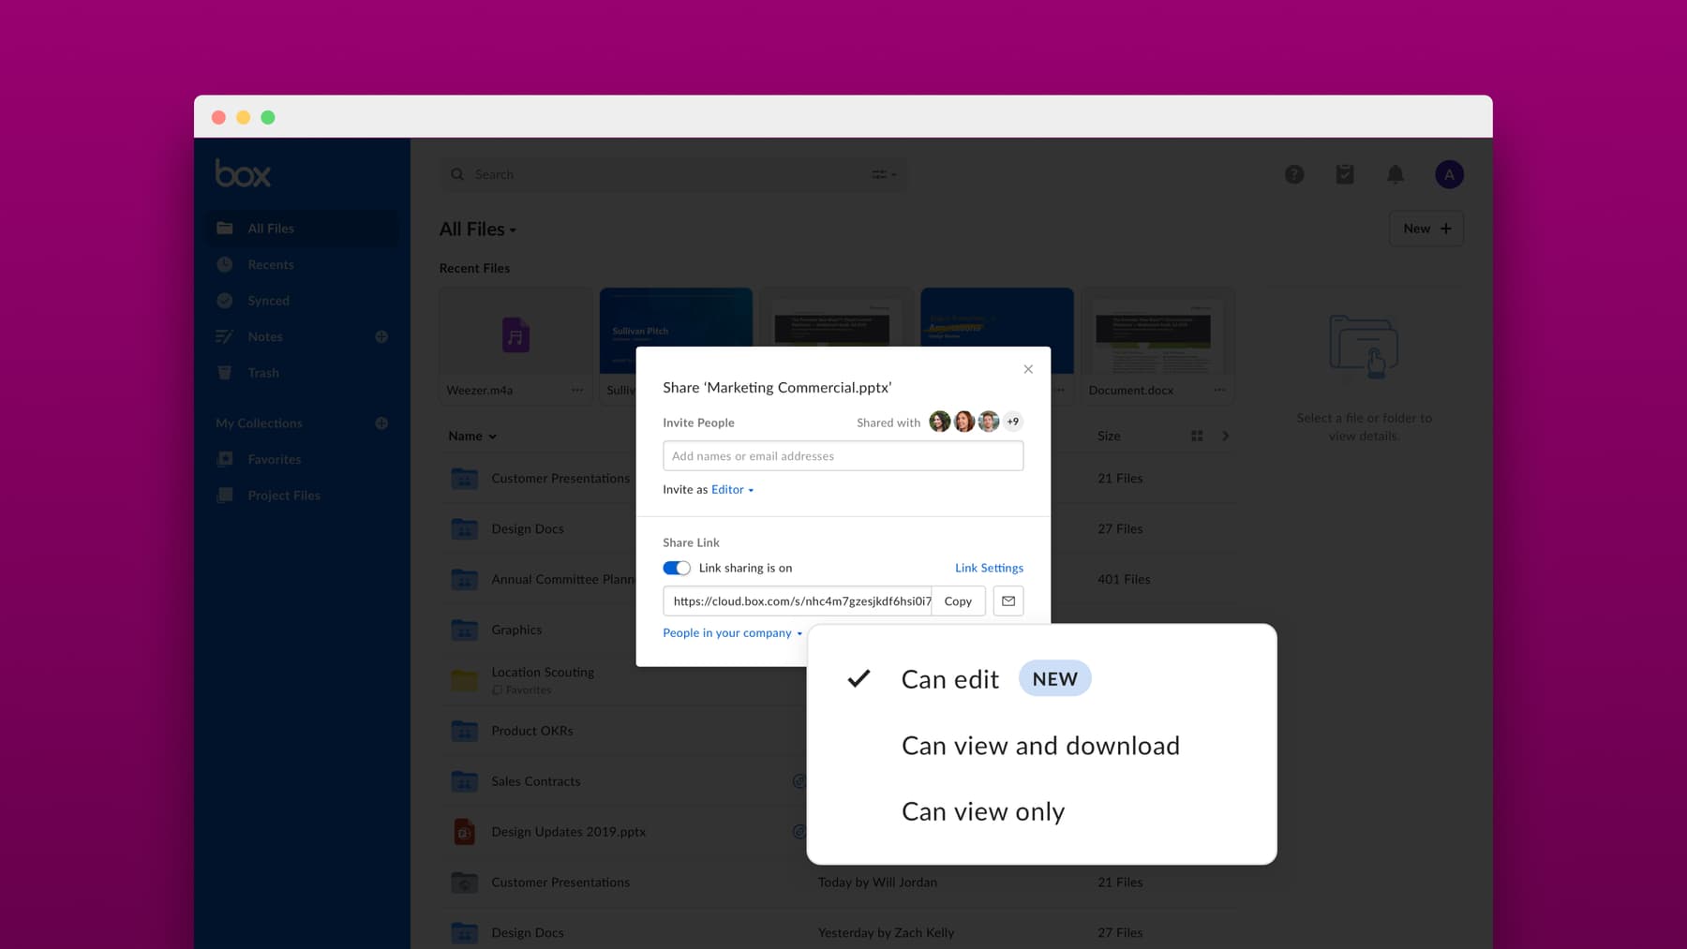Click the user account avatar

(x=1449, y=174)
